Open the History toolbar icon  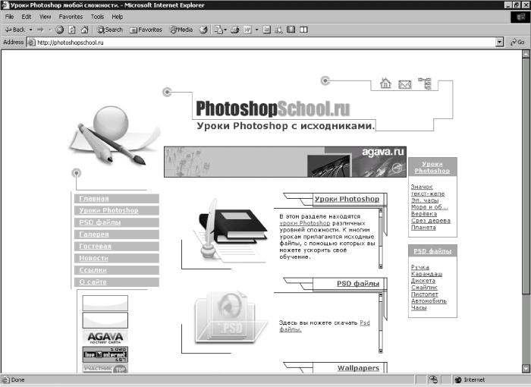pyautogui.click(x=203, y=30)
